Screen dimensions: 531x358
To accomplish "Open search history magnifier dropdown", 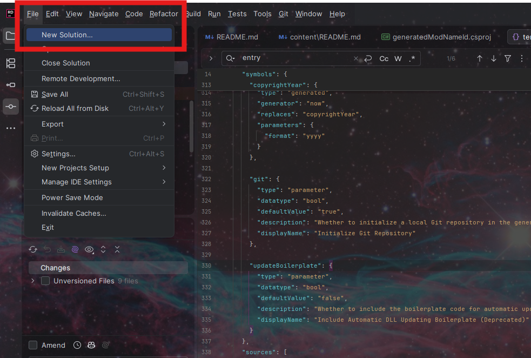I will point(231,58).
